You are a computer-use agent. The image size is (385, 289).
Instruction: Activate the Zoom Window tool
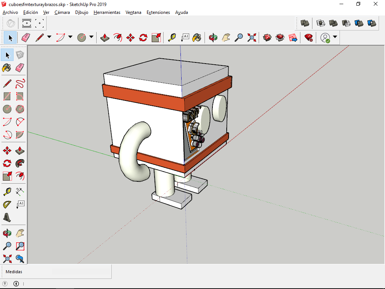pyautogui.click(x=20, y=246)
